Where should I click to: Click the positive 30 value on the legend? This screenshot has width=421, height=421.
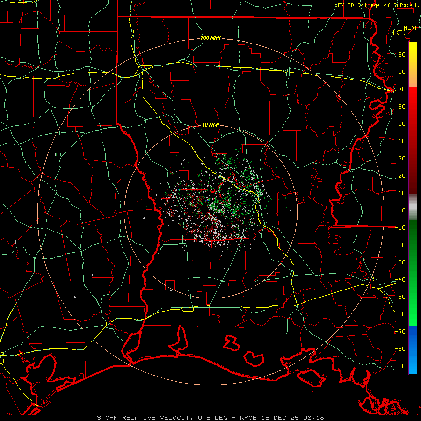pyautogui.click(x=402, y=159)
